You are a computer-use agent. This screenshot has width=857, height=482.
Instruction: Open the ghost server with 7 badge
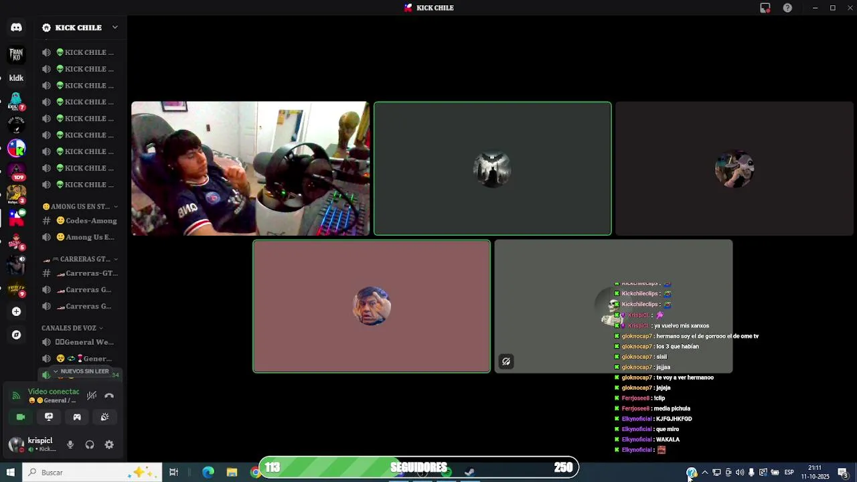[16, 102]
